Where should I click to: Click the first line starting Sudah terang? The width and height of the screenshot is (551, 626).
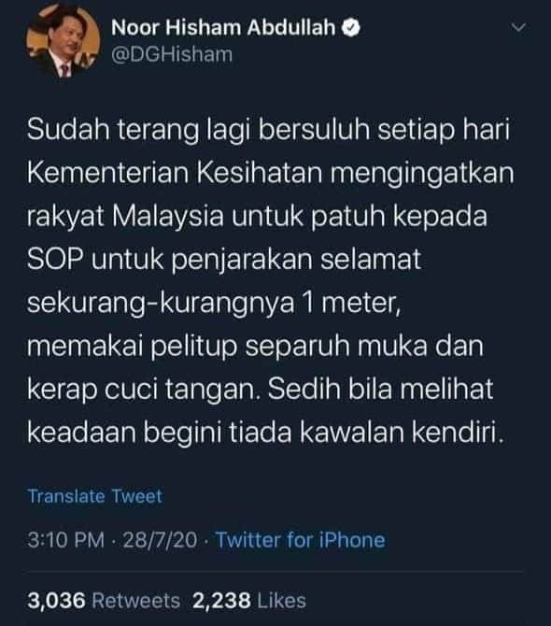pos(269,130)
